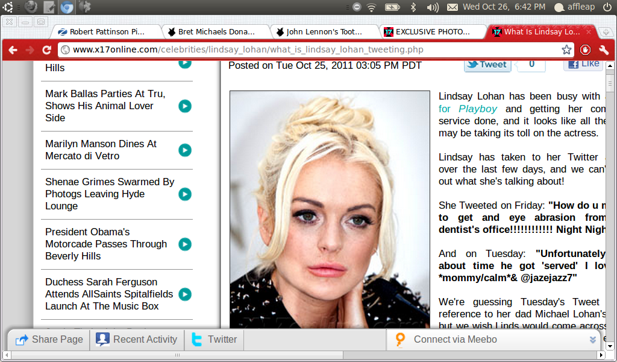
Task: Open a new tab with the plus button
Action: (606, 33)
